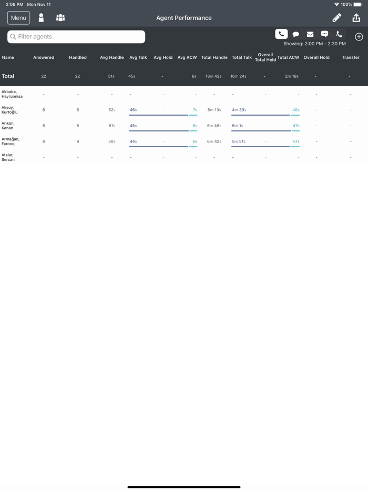Sort by the Avg Handle column header
The image size is (368, 491).
112,57
